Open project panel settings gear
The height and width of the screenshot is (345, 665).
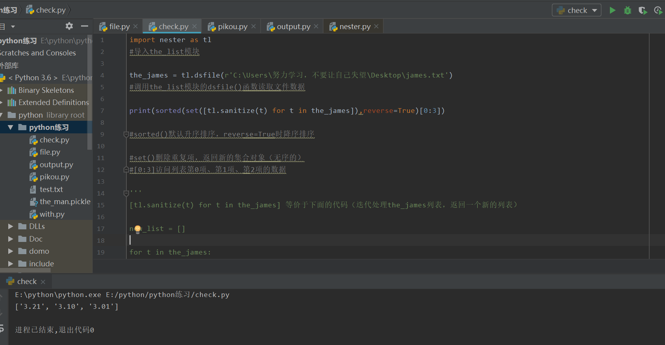[69, 26]
